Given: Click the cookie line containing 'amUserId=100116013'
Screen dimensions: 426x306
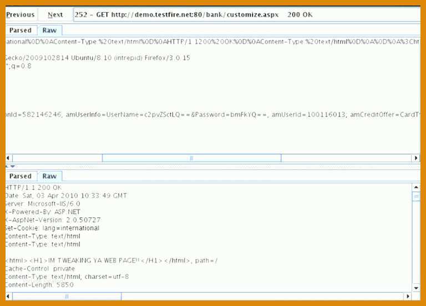Looking at the screenshot, I should pyautogui.click(x=213, y=115).
